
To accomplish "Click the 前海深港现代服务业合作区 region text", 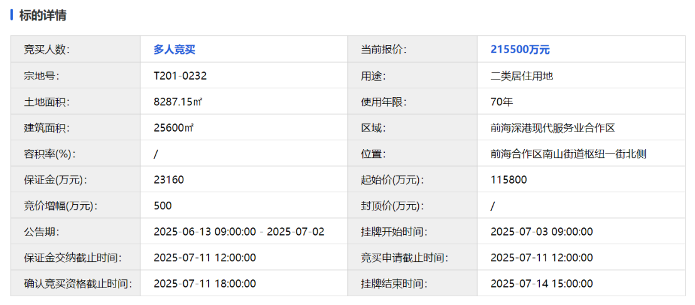I will [x=552, y=128].
